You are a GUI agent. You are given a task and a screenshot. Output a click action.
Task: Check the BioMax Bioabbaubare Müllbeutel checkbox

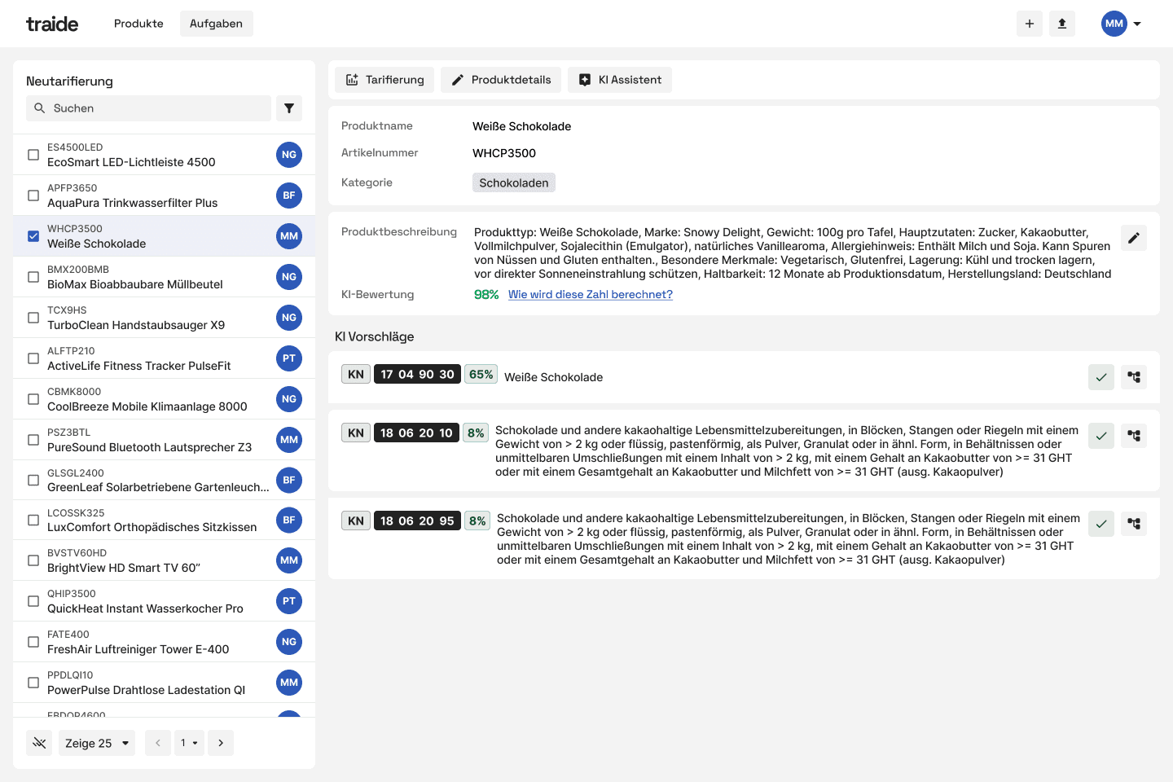click(33, 277)
